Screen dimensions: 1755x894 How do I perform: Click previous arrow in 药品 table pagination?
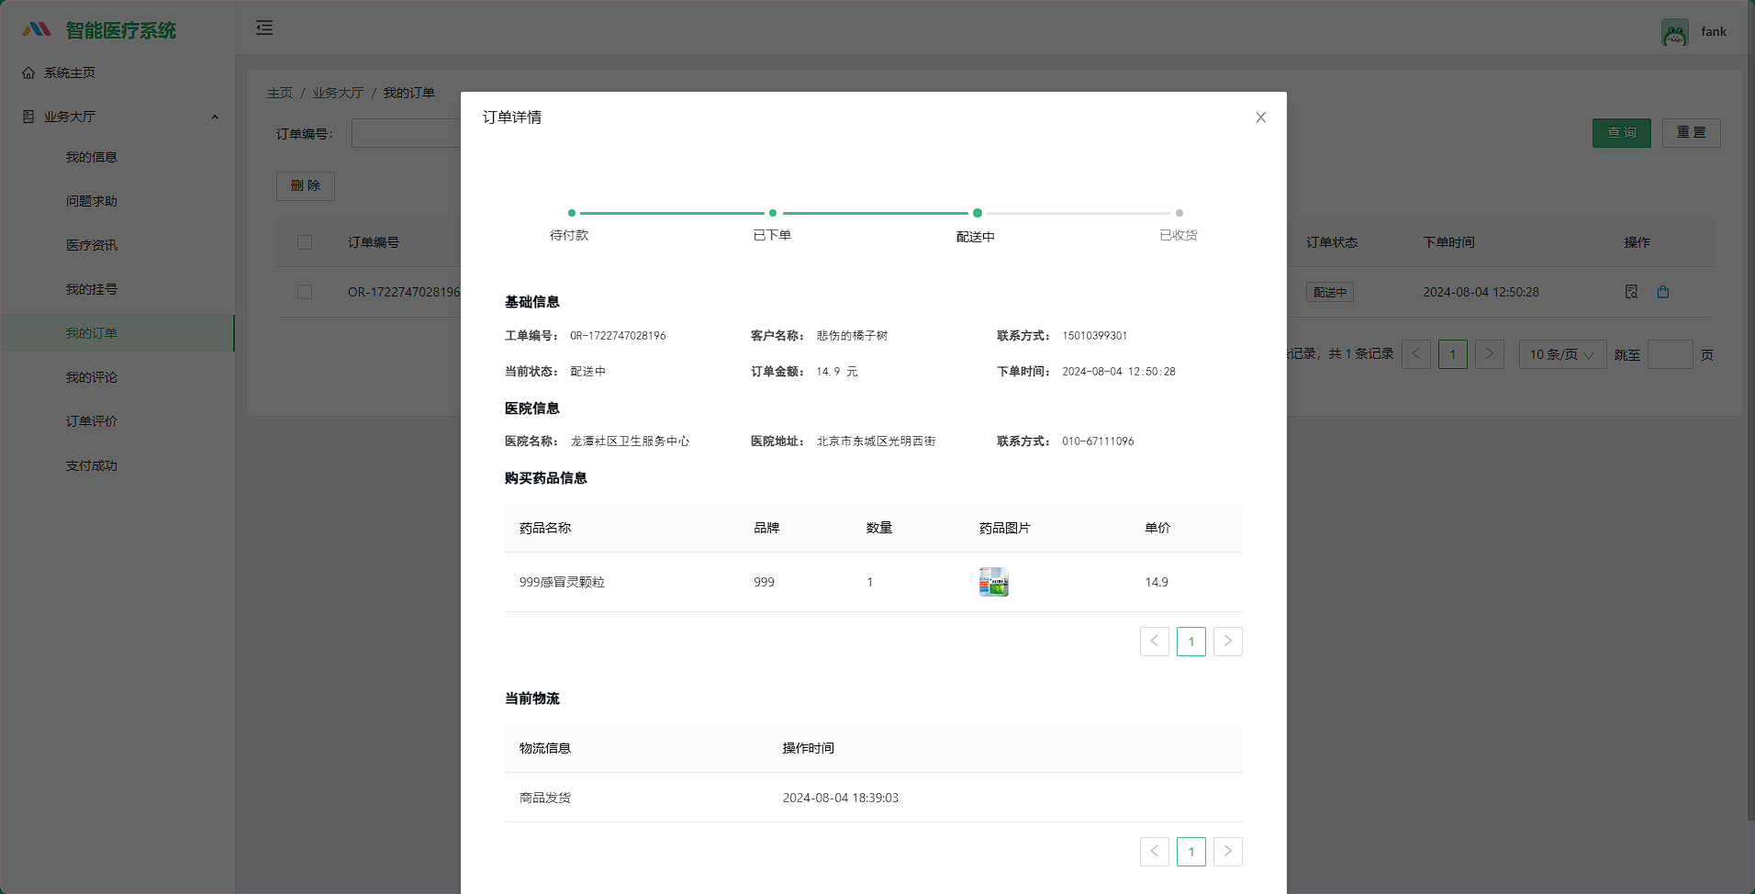tap(1155, 642)
